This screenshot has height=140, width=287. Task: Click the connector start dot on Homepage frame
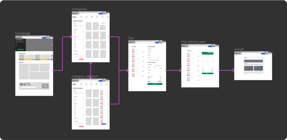click(x=53, y=70)
